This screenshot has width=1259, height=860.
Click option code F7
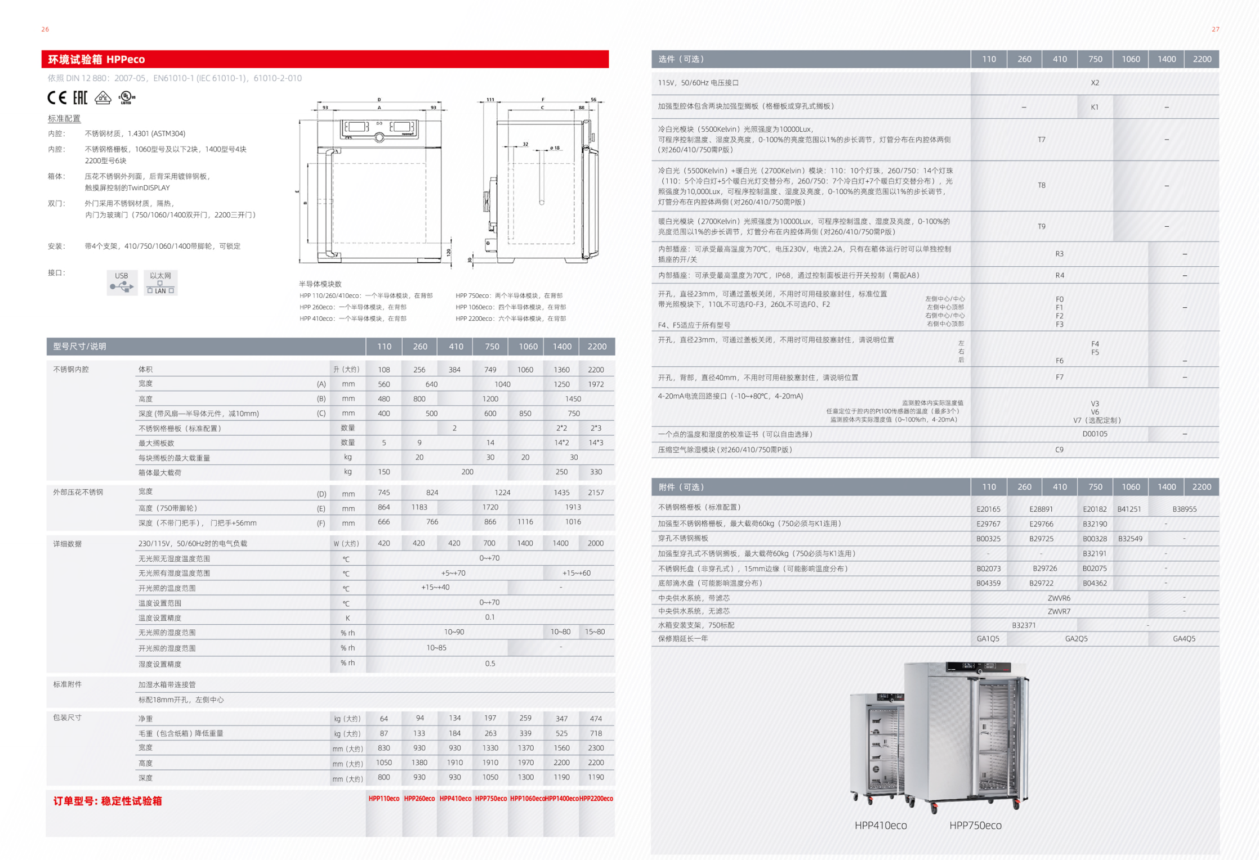pos(1060,377)
